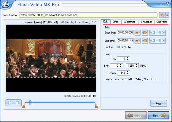Click the Back button
The width and height of the screenshot is (172, 122).
tap(136, 115)
